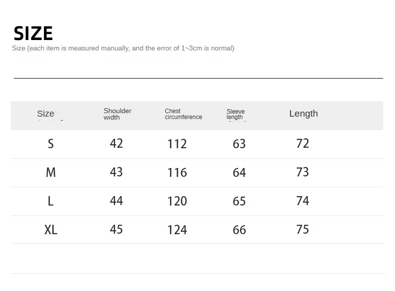The width and height of the screenshot is (395, 291).
Task: Click the manual measurement disclaimer text
Action: [123, 48]
